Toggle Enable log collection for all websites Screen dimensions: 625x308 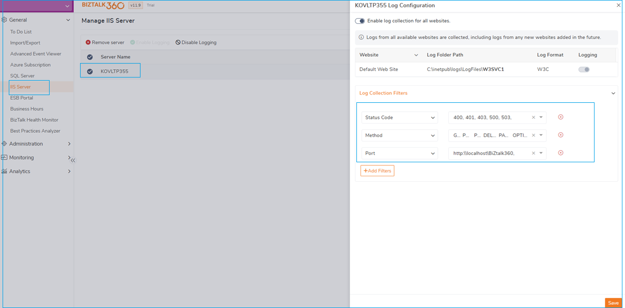click(x=360, y=21)
